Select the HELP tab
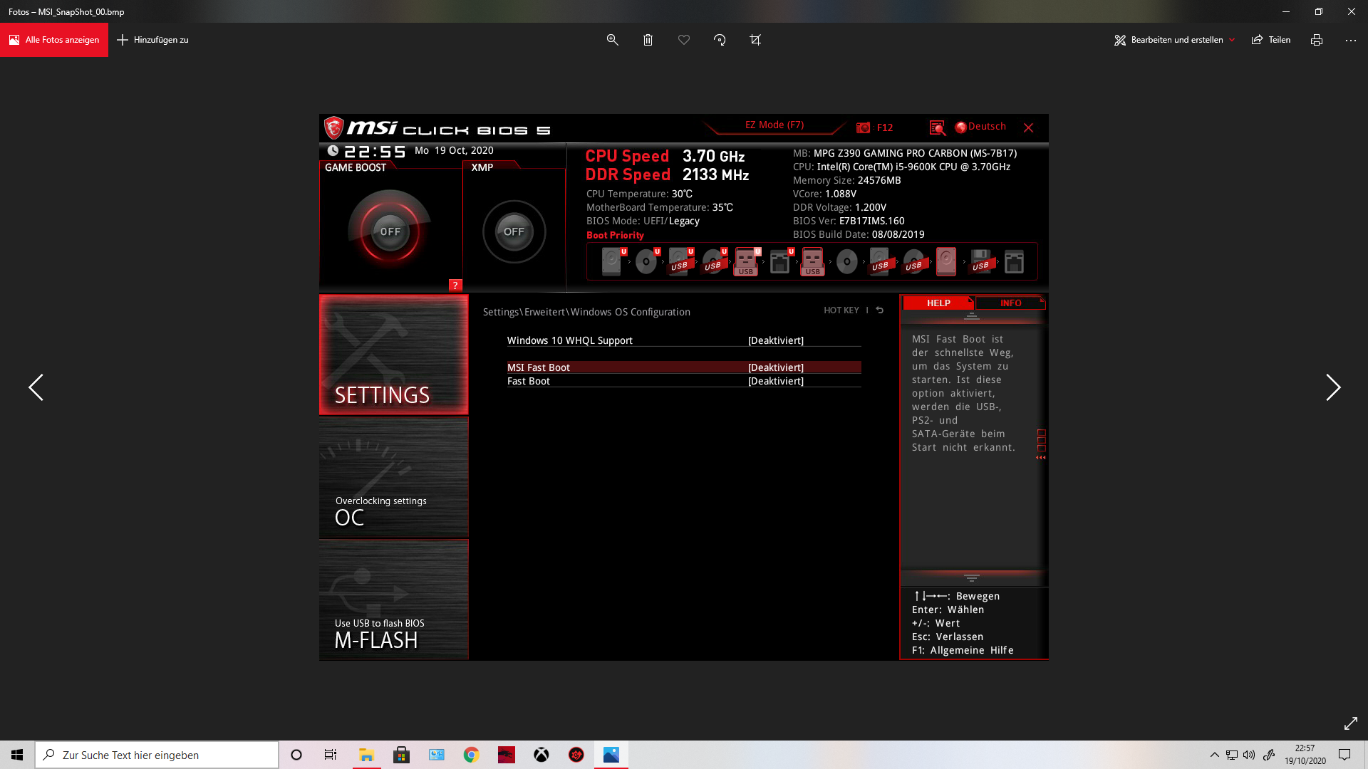The height and width of the screenshot is (769, 1368). coord(938,303)
